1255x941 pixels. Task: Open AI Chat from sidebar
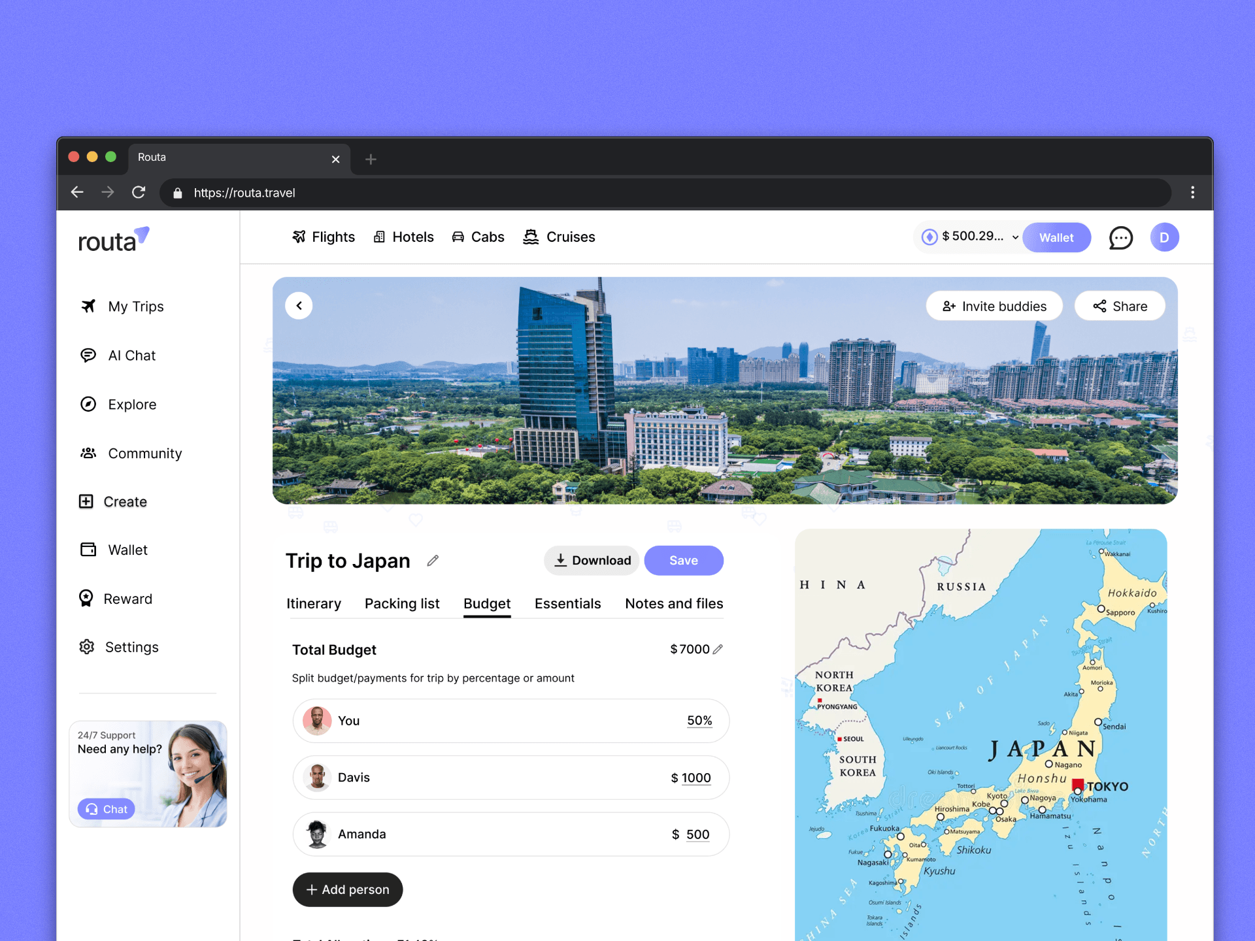[x=118, y=355]
